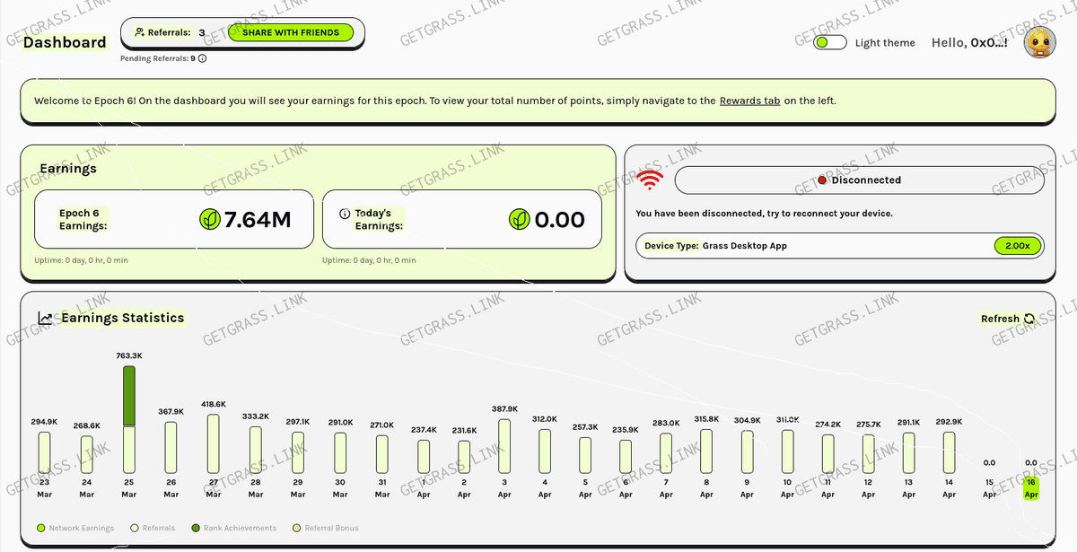Select the 26 Mar bar with 367.9K

(171, 447)
